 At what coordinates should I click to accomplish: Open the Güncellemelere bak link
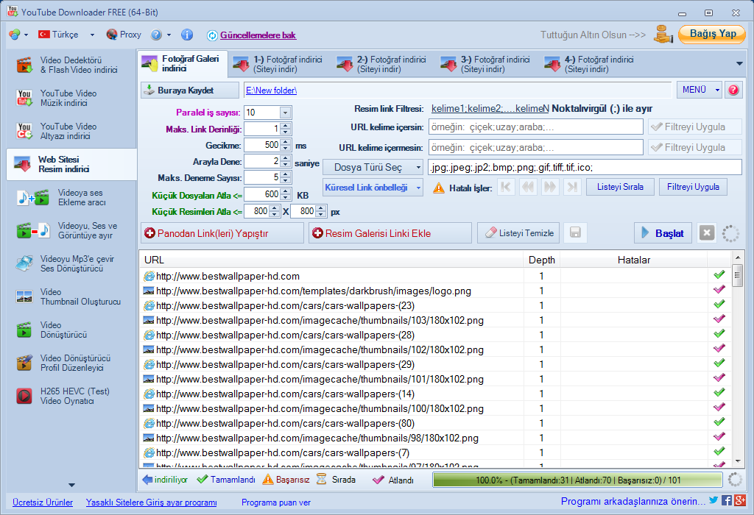point(258,35)
